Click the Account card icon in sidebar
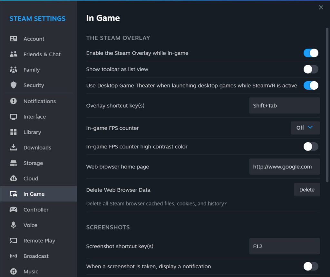Viewport: 330px width, 277px height. (14, 39)
